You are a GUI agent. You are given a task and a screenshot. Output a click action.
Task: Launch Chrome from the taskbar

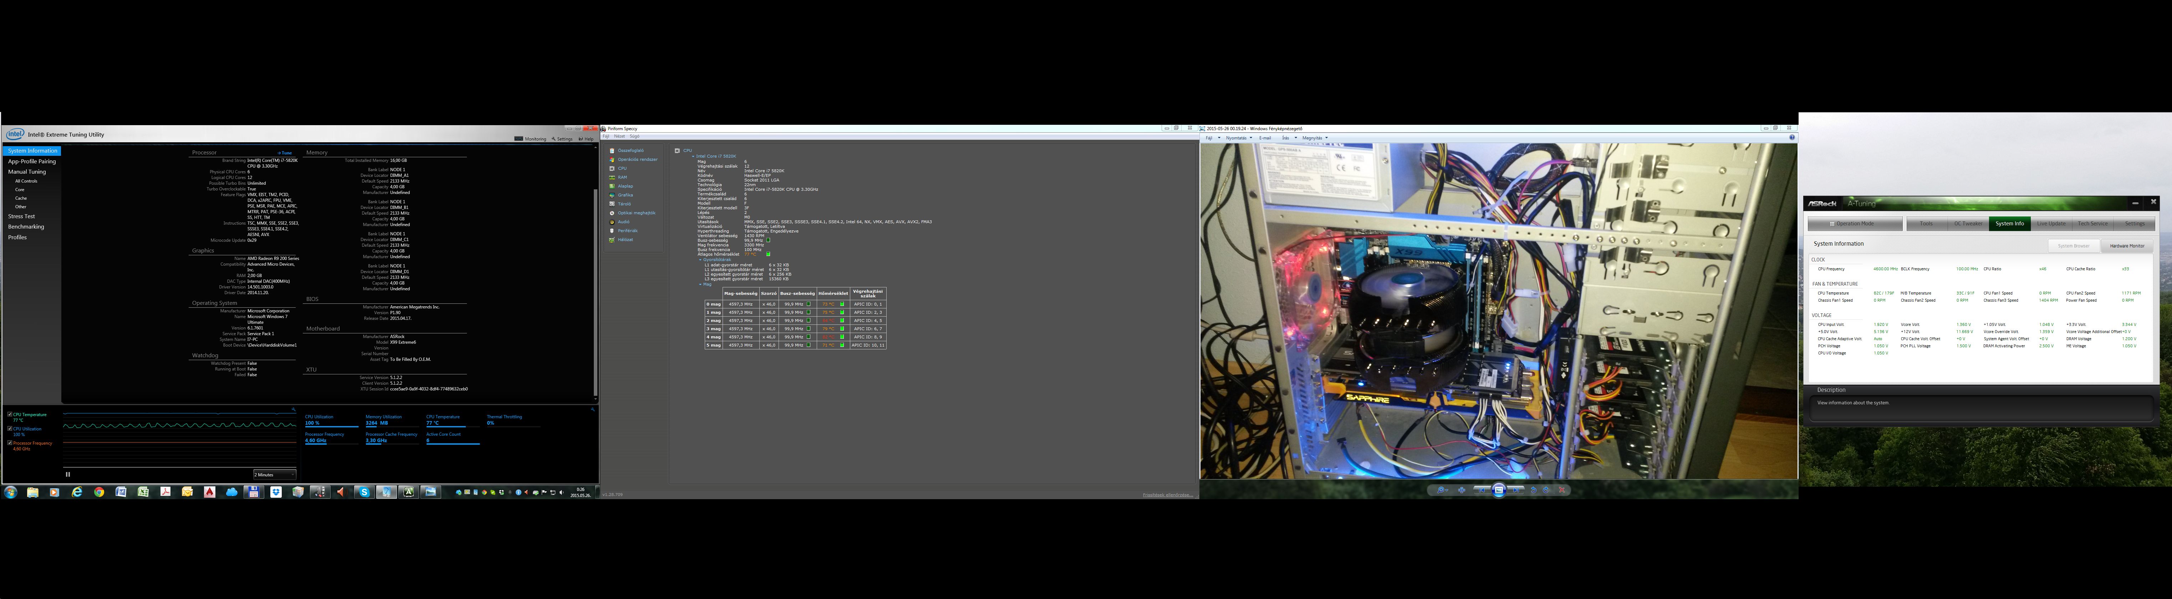pos(99,492)
